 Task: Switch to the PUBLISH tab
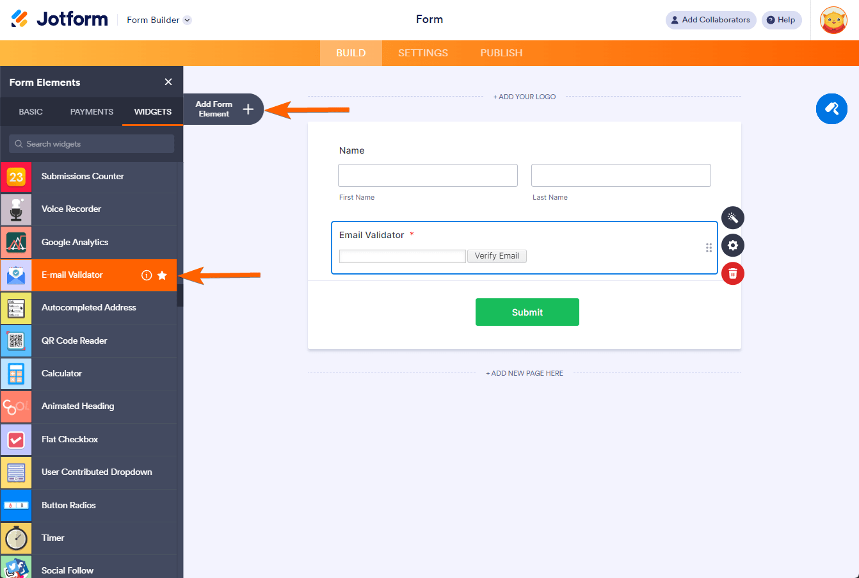[501, 53]
